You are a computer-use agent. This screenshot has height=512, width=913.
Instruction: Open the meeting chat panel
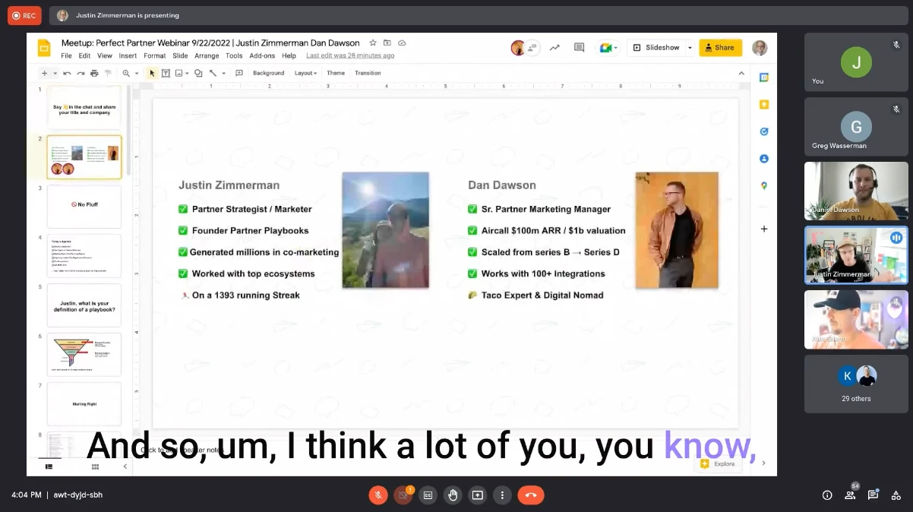(873, 495)
